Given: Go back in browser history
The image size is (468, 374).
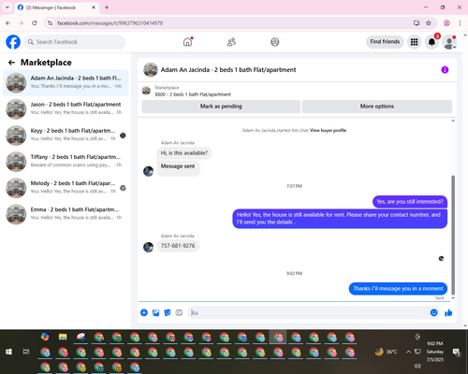Looking at the screenshot, I should point(8,23).
